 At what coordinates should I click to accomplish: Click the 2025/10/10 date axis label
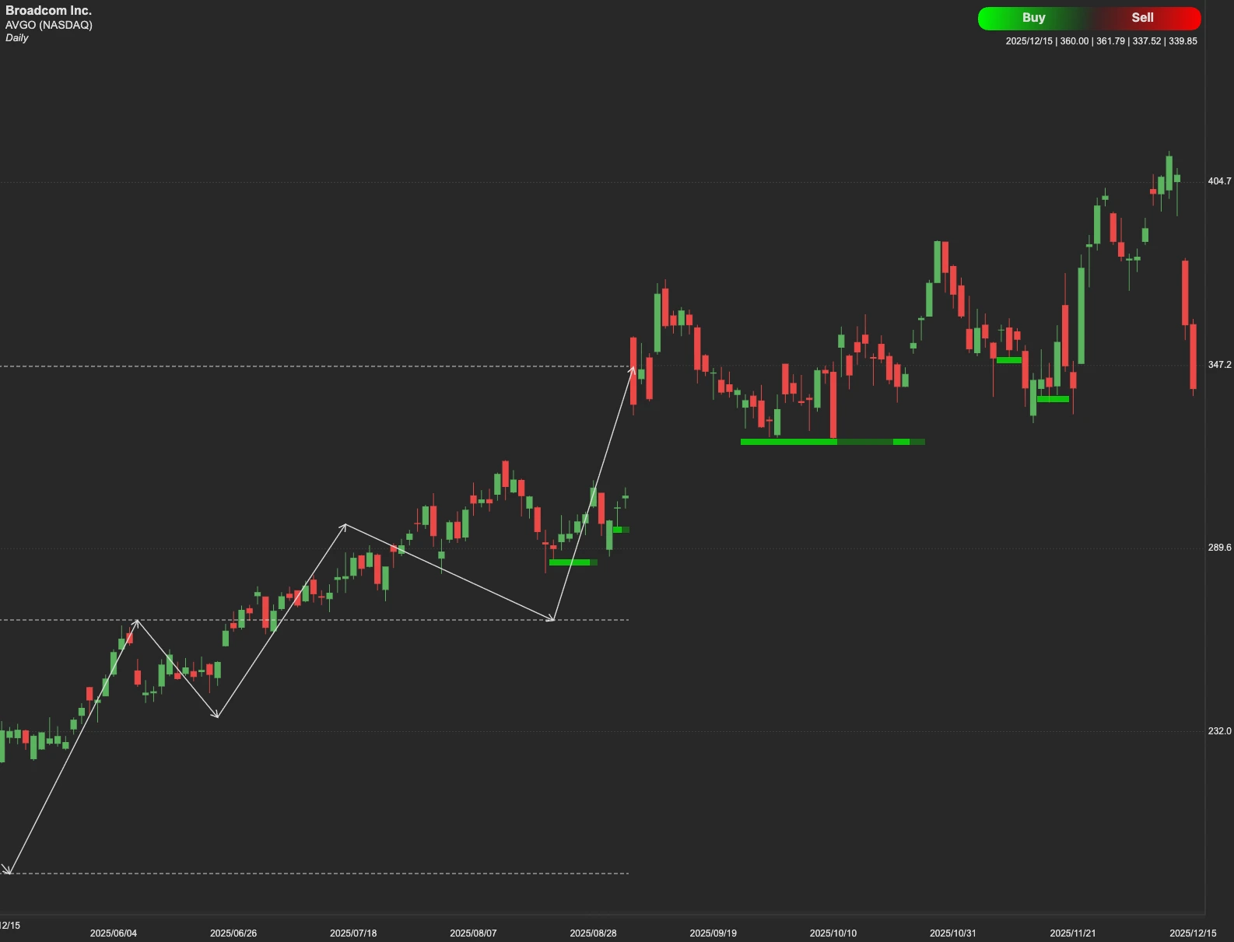(833, 933)
